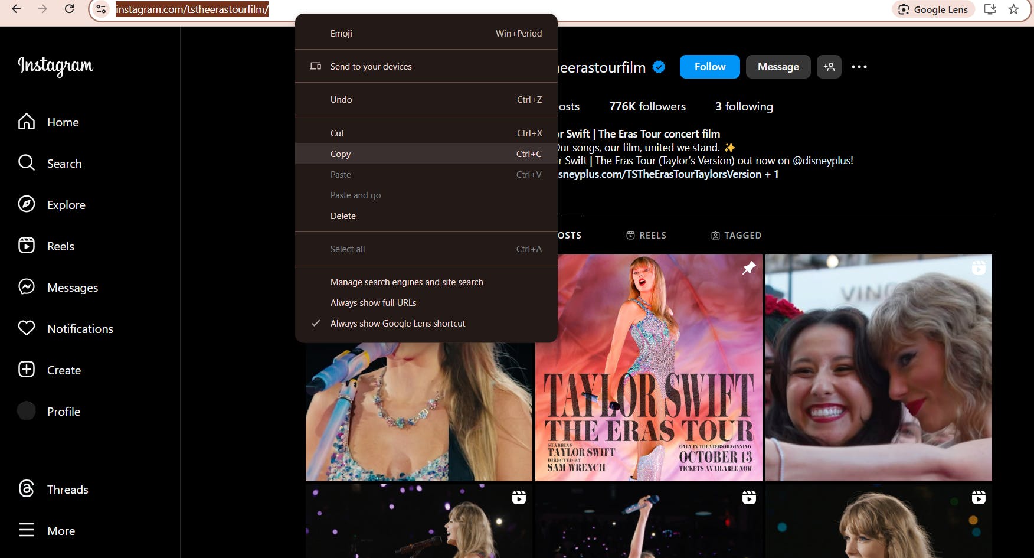Screen dimensions: 1034x558
Task: Click the Instagram logo
Action: [55, 66]
